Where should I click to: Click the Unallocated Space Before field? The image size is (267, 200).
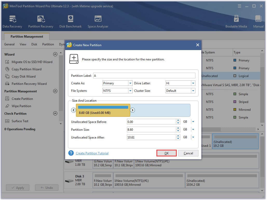click(151, 122)
